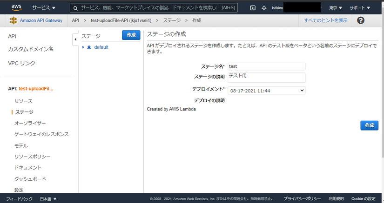The image size is (384, 203).
Task: Show all hints via すべてのヒントを表示
Action: tap(325, 20)
